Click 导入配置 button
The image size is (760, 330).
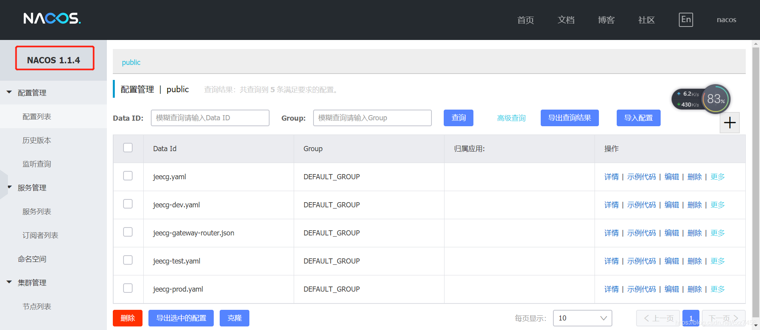pos(638,118)
